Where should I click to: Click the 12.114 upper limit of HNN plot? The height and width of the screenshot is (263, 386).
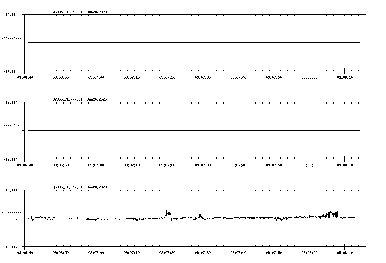11,102
